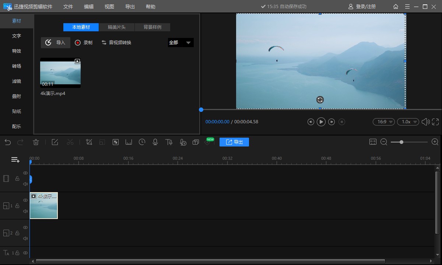Screen dimensions: 442x265
Task: Select the crop tool in timeline toolbar
Action: [x=89, y=142]
